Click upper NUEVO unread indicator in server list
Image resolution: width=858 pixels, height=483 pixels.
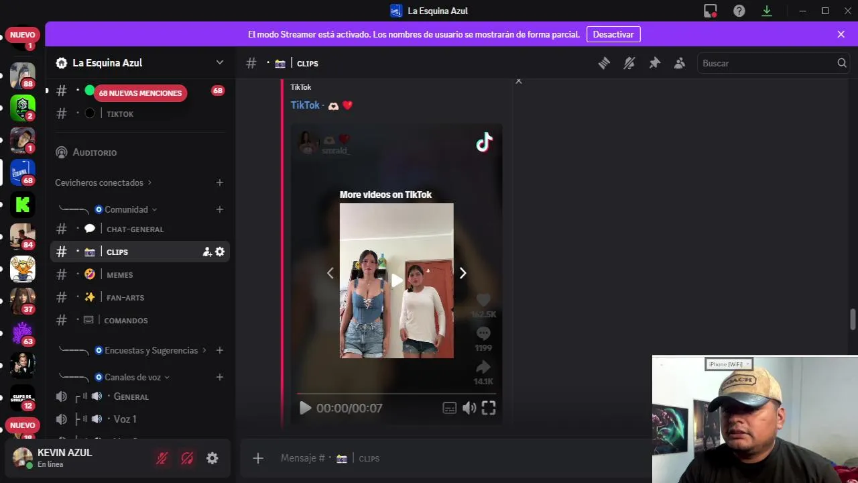22,35
